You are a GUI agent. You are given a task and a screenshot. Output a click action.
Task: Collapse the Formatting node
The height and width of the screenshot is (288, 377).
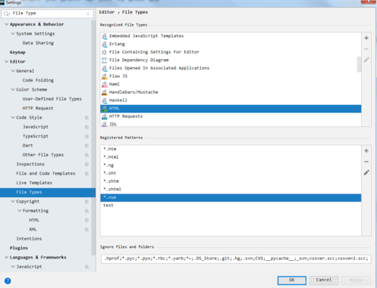point(20,211)
